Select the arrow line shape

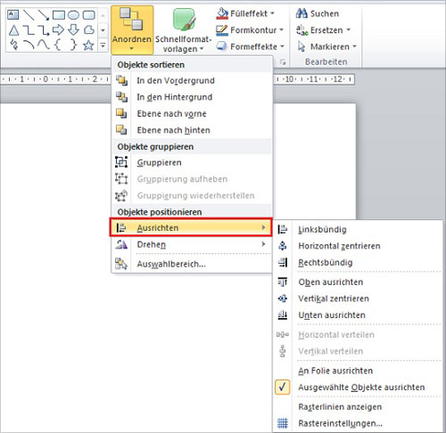(x=44, y=15)
